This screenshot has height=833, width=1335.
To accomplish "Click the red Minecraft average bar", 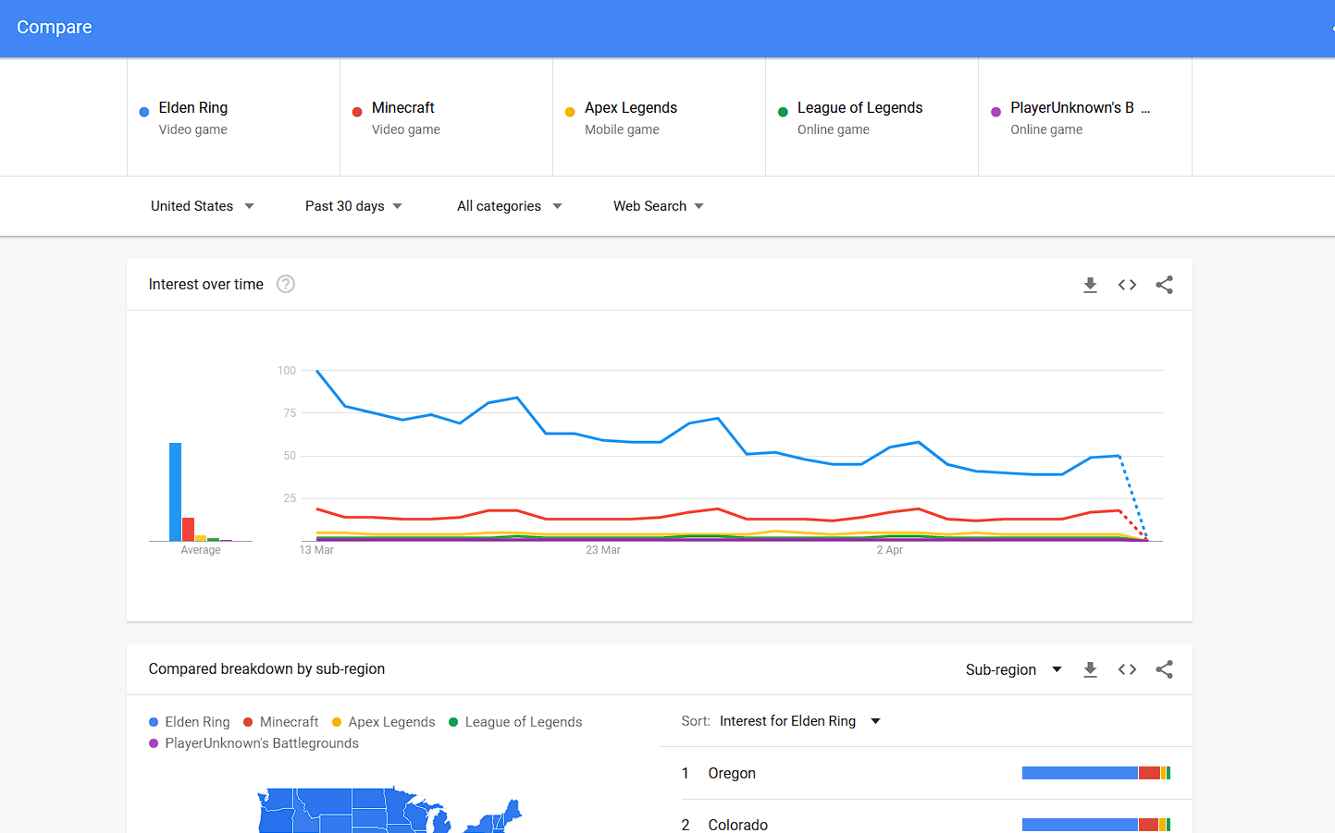I will pyautogui.click(x=188, y=529).
